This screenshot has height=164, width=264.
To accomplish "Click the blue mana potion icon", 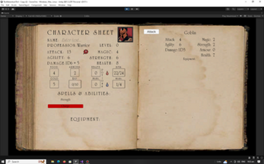I will coord(107,85).
